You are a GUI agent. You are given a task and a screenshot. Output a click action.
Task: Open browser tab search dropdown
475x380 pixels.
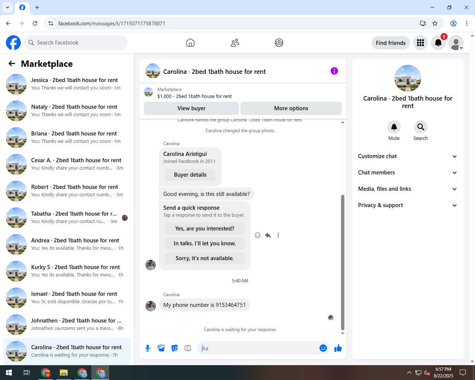(7, 7)
